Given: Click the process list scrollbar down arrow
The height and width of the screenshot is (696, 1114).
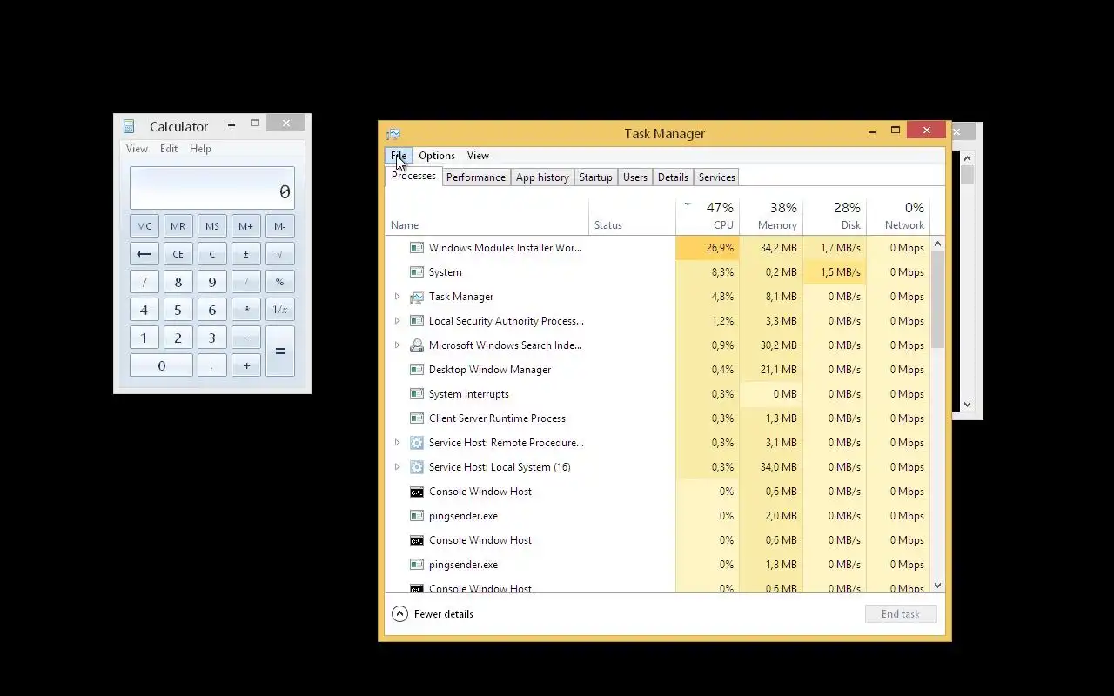Looking at the screenshot, I should (937, 586).
